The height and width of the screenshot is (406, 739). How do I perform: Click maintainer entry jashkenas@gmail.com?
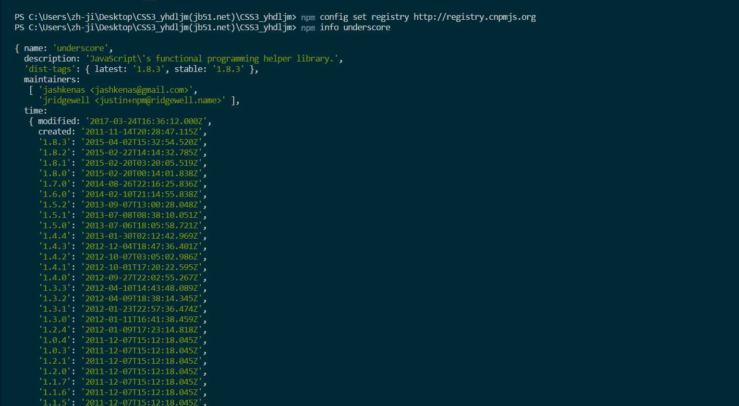(116, 90)
